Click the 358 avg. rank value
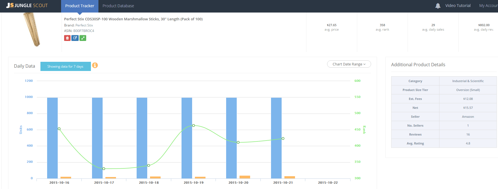498x189 pixels. tap(382, 25)
